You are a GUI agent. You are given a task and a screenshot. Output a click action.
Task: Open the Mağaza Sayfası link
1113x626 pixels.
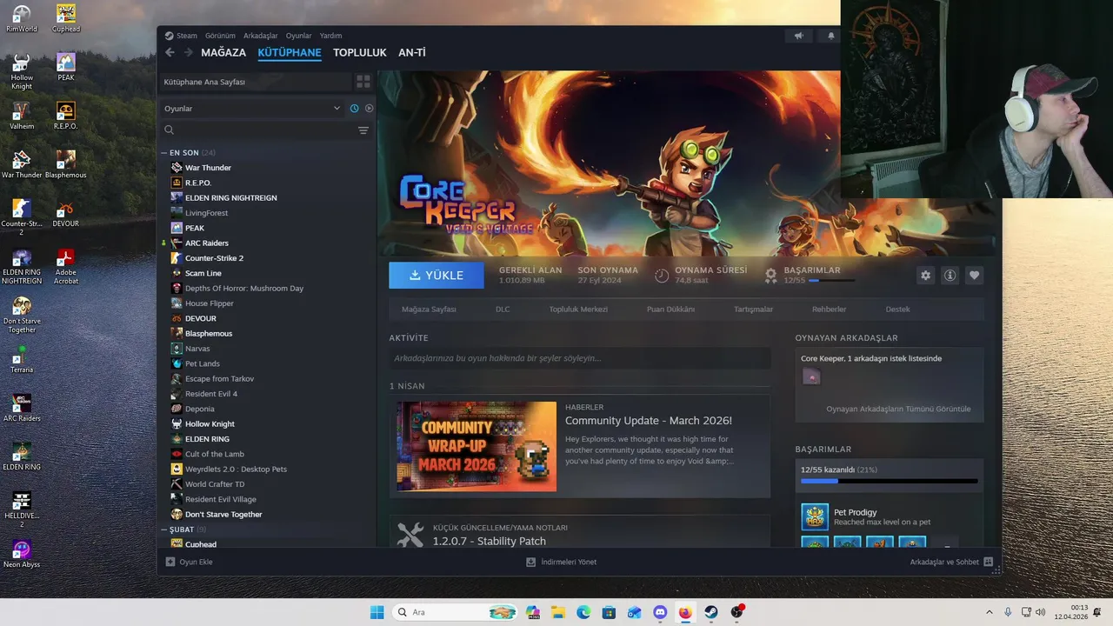coord(429,310)
